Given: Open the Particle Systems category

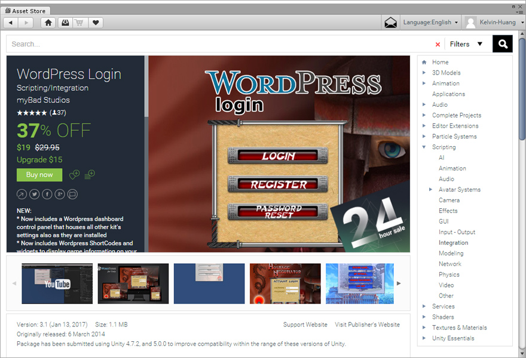Looking at the screenshot, I should (454, 137).
